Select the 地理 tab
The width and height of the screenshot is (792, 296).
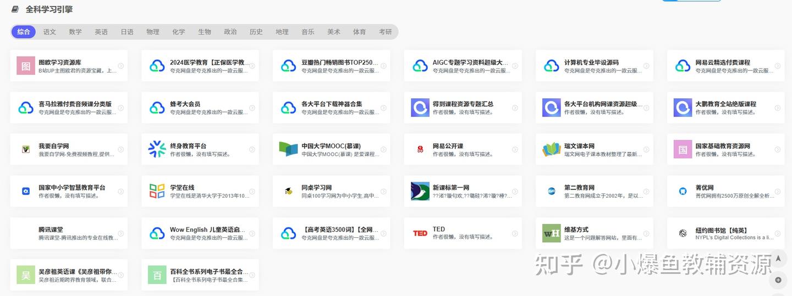[x=282, y=32]
